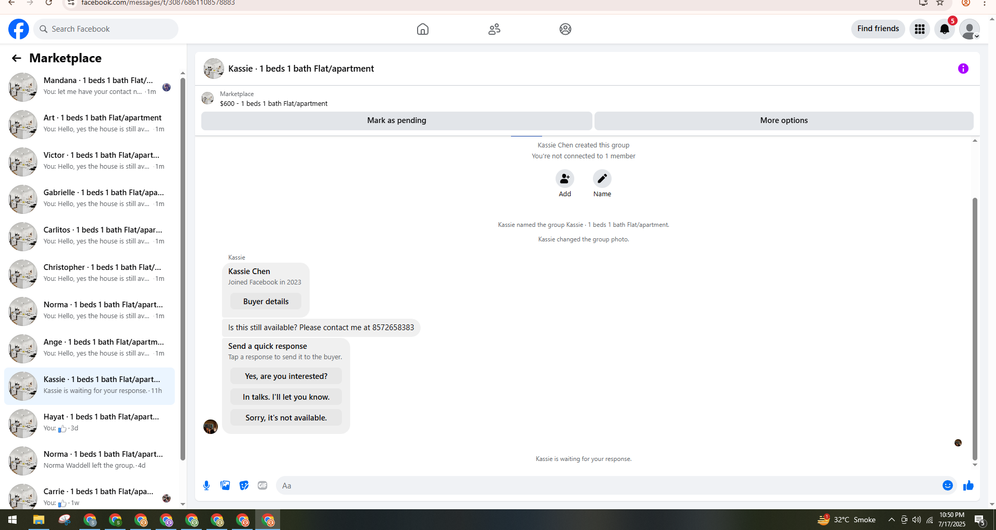Select the Kassie conversation in the list

(89, 386)
